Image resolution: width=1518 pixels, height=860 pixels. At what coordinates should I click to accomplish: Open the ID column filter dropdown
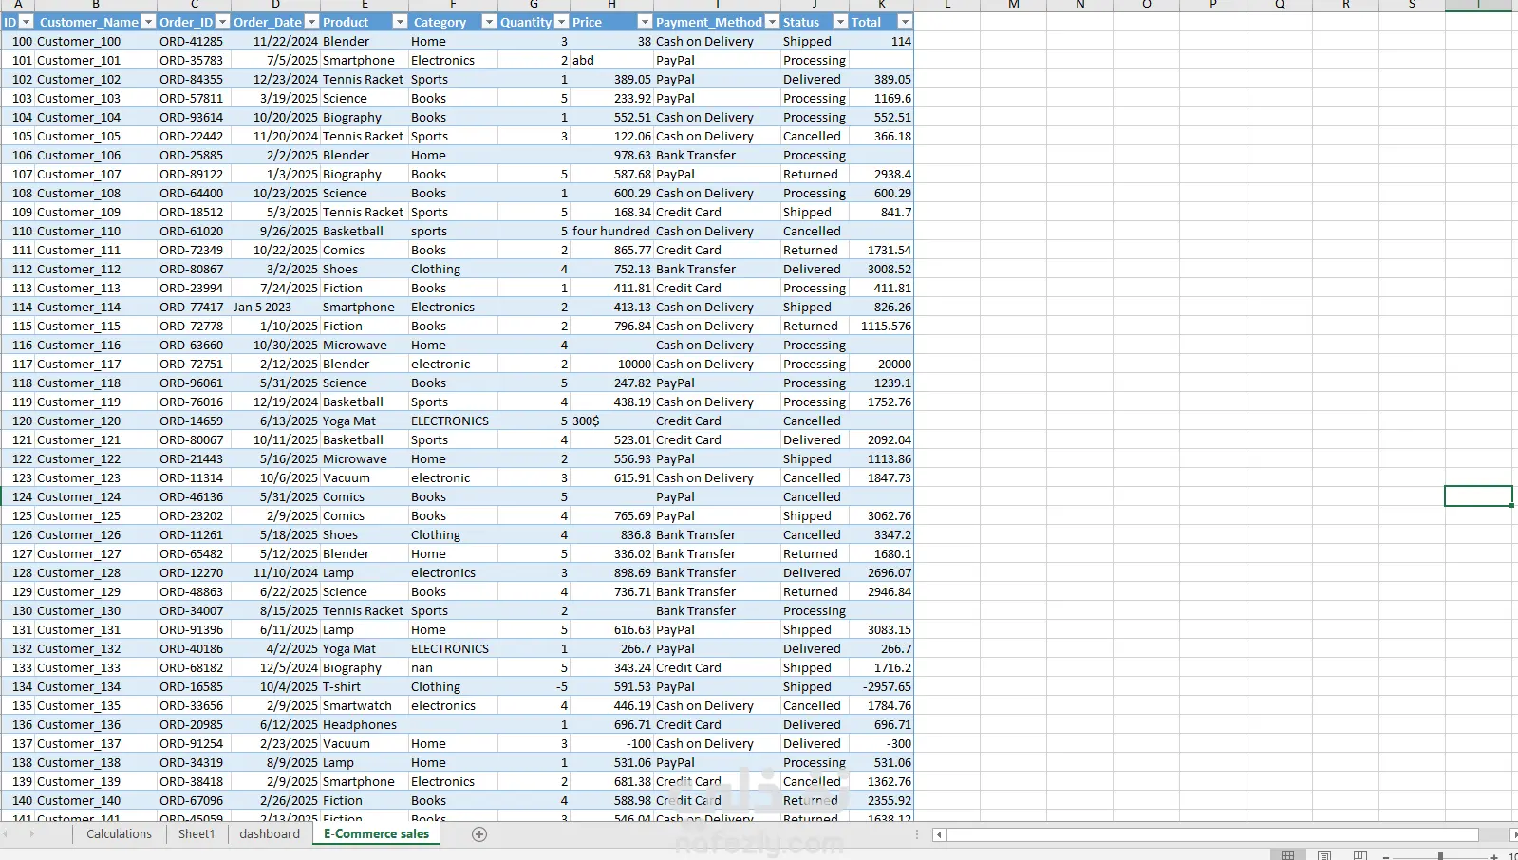(27, 22)
